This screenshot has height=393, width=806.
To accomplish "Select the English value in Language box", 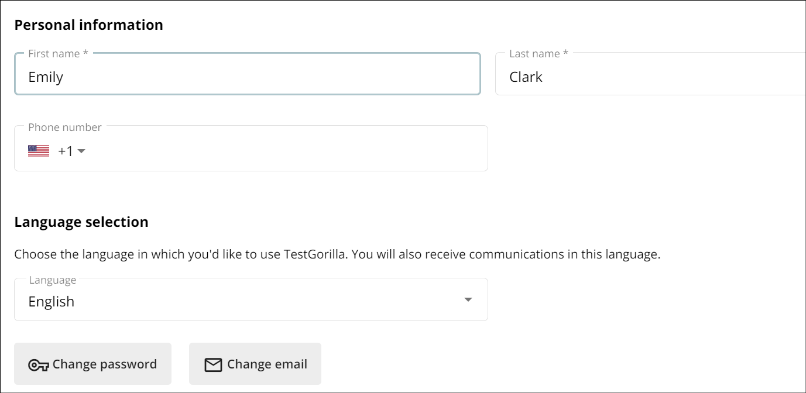I will (x=52, y=302).
